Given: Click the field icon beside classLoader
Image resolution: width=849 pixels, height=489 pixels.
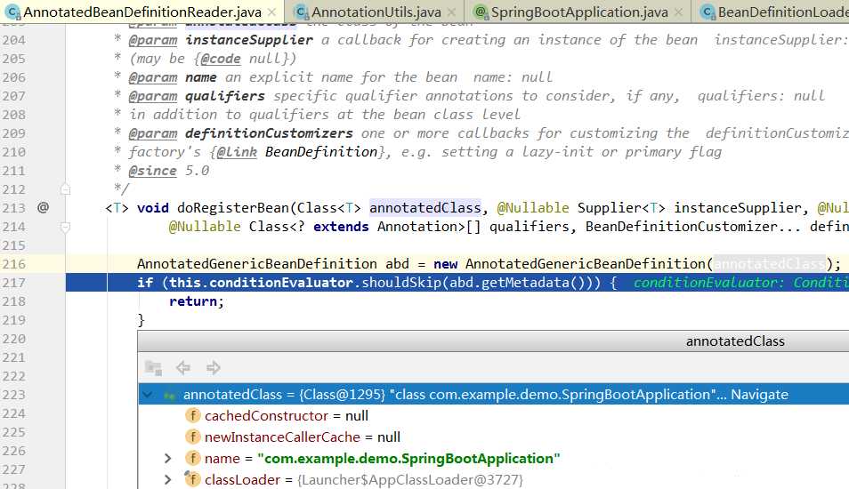Looking at the screenshot, I should pyautogui.click(x=191, y=479).
